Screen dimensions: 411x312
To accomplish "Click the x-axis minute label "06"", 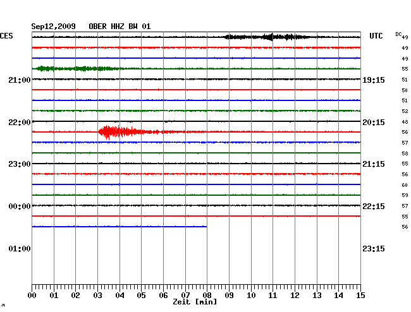I will pos(163,296).
